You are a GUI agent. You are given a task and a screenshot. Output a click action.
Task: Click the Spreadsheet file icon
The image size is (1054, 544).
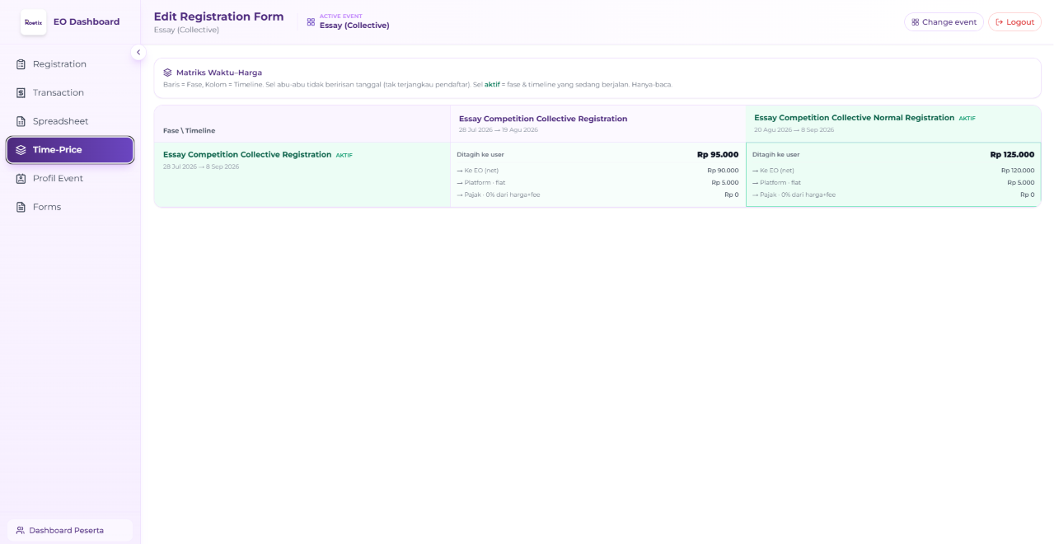[21, 121]
